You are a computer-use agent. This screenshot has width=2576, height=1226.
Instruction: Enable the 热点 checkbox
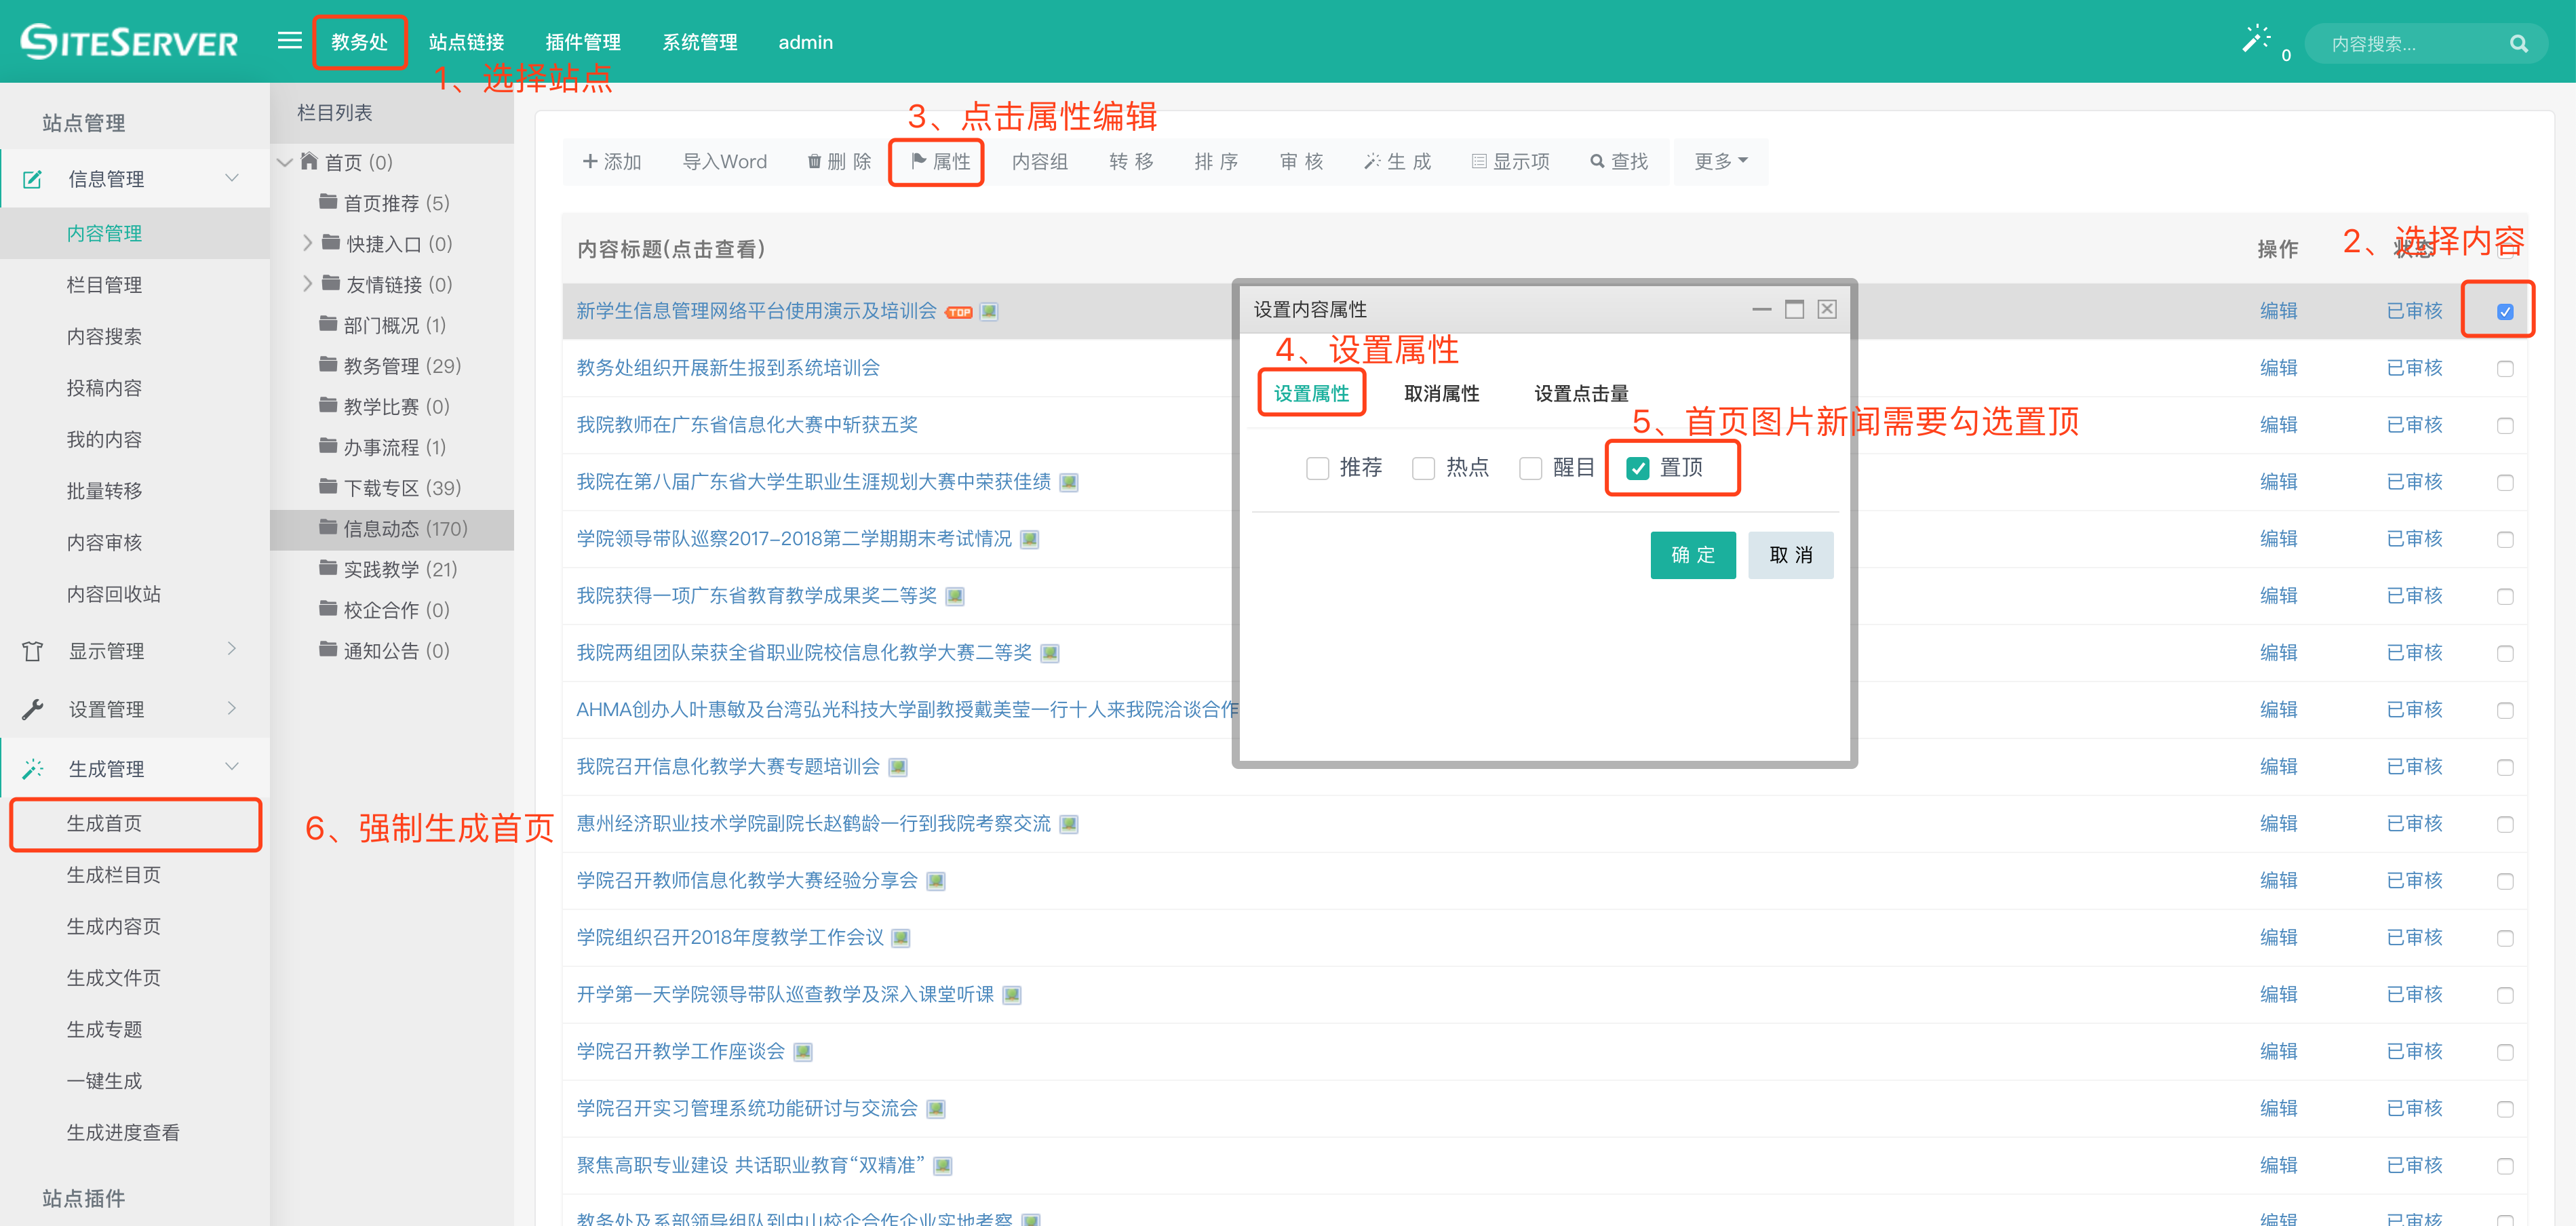click(1423, 468)
